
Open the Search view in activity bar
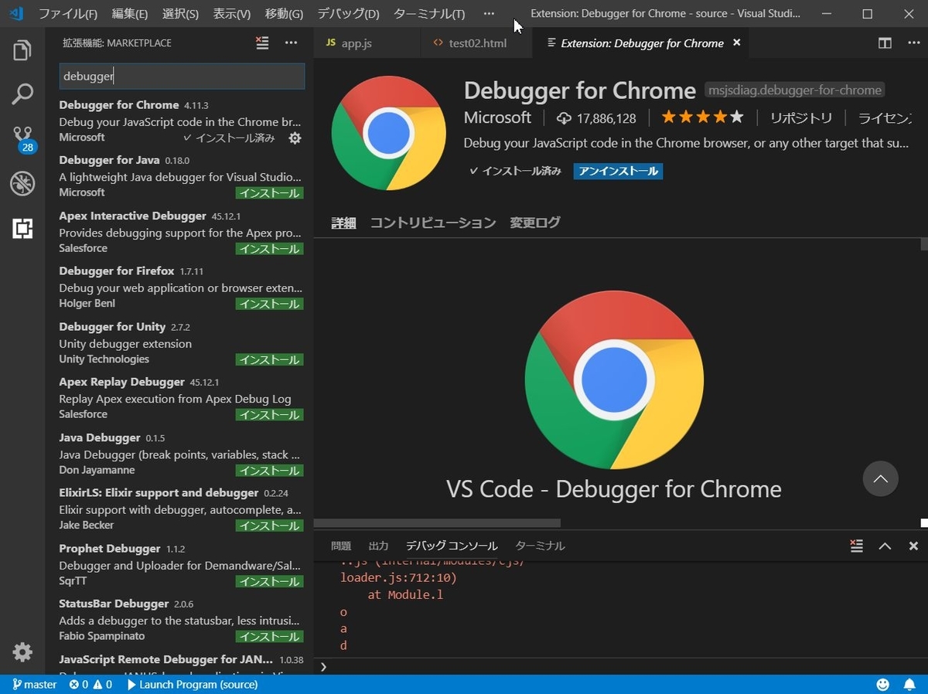point(22,95)
